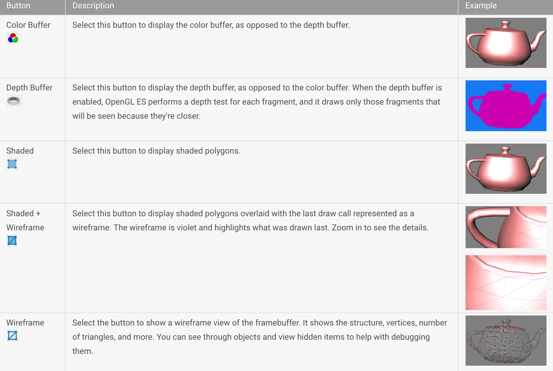Click the Depth Buffer row label

(29, 88)
